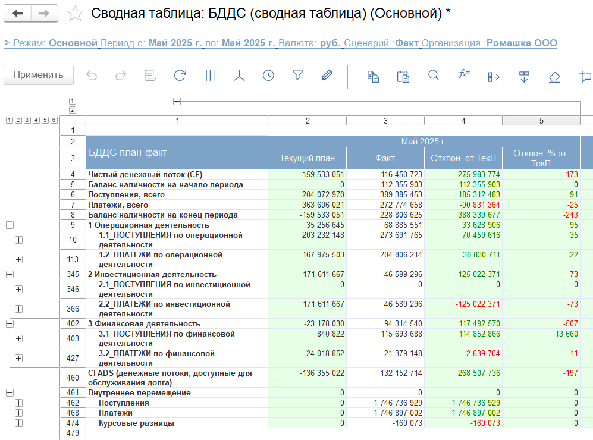Click the paste clipboard icon
Viewport: 593px width, 440px height.
coord(403,76)
